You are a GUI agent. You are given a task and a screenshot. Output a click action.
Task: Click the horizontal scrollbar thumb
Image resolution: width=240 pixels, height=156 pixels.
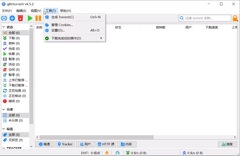click(x=97, y=137)
